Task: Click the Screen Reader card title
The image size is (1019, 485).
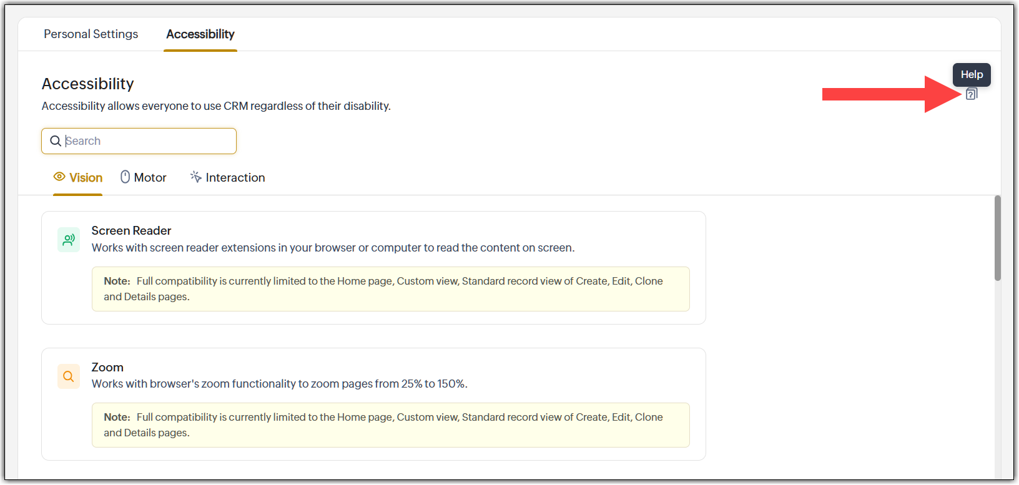Action: coord(131,231)
